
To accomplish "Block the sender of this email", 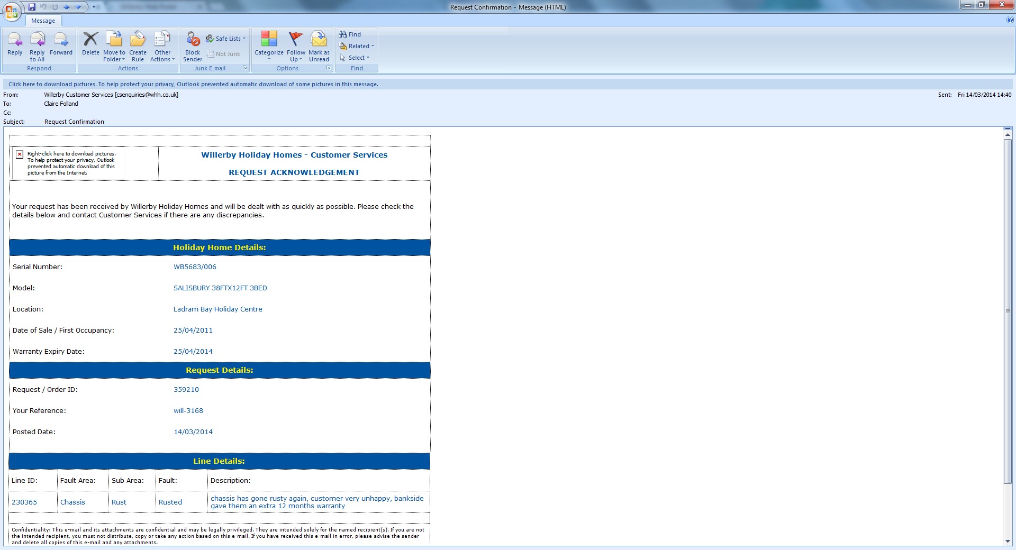I will 193,47.
